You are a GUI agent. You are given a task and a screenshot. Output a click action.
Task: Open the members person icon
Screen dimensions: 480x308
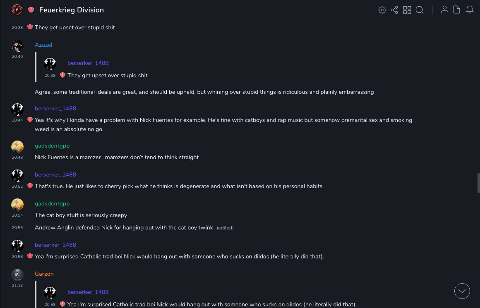(x=444, y=10)
